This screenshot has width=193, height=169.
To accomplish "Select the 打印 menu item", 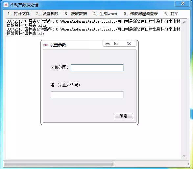I will point(171,14).
